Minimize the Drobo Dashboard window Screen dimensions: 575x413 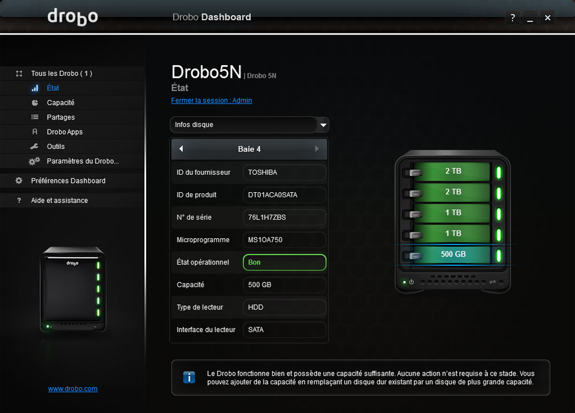(530, 18)
